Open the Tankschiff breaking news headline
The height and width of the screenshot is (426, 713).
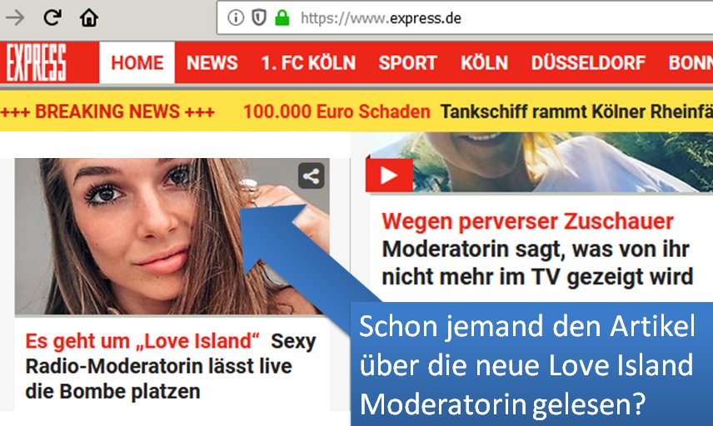(576, 111)
